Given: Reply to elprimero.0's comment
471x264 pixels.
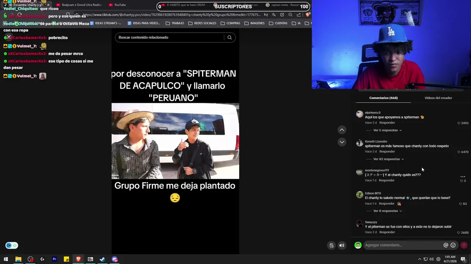Looking at the screenshot, I should point(387,123).
